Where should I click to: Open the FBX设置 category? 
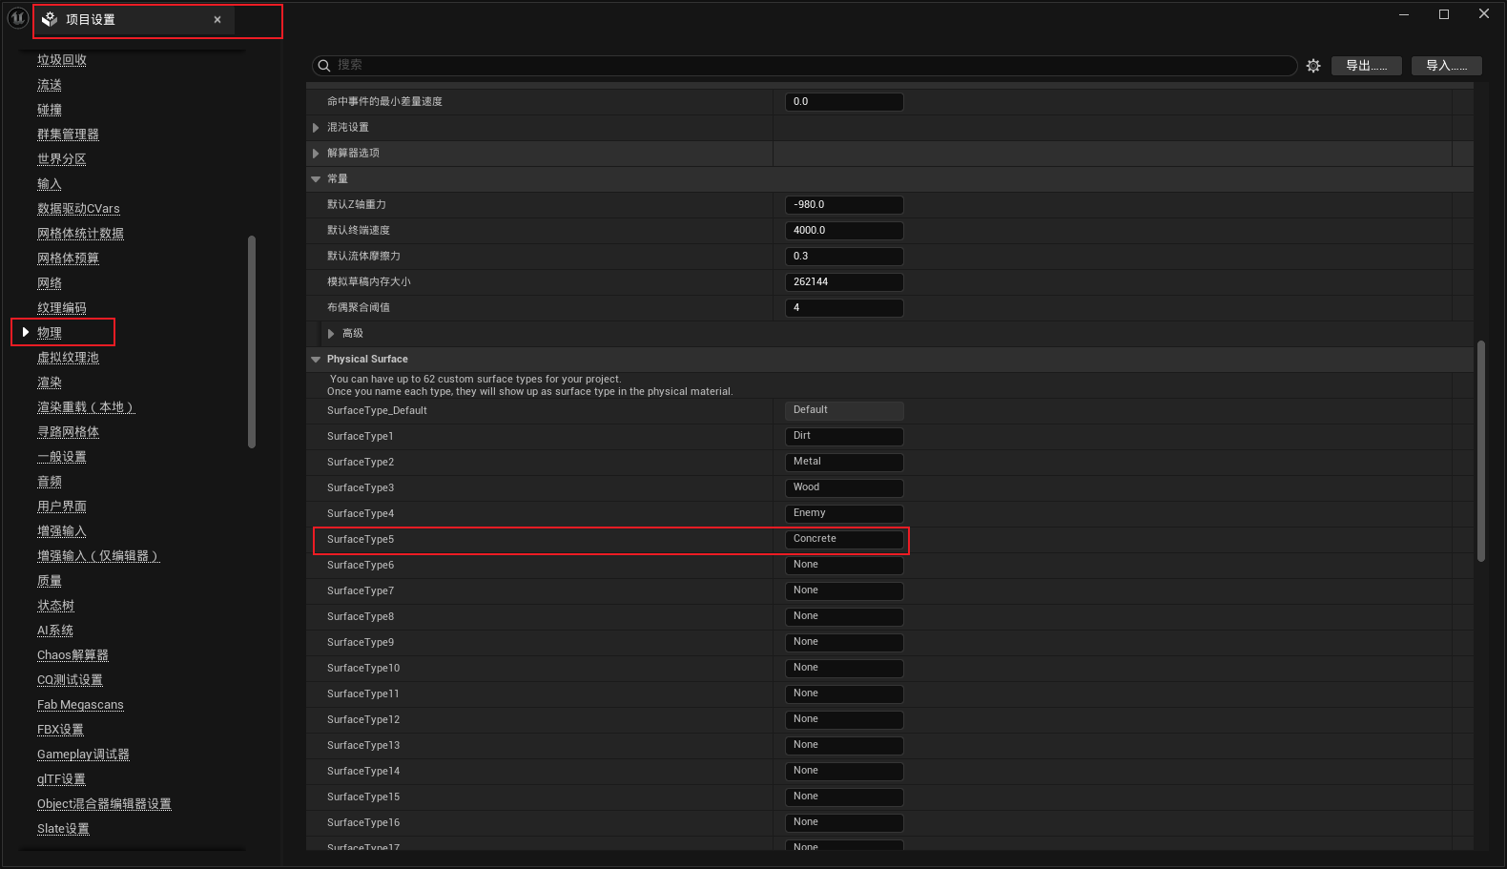tap(60, 730)
